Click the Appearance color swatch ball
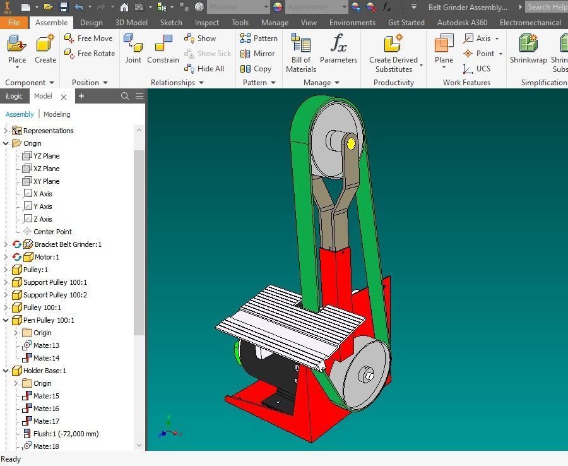The width and height of the screenshot is (568, 466). click(x=276, y=7)
